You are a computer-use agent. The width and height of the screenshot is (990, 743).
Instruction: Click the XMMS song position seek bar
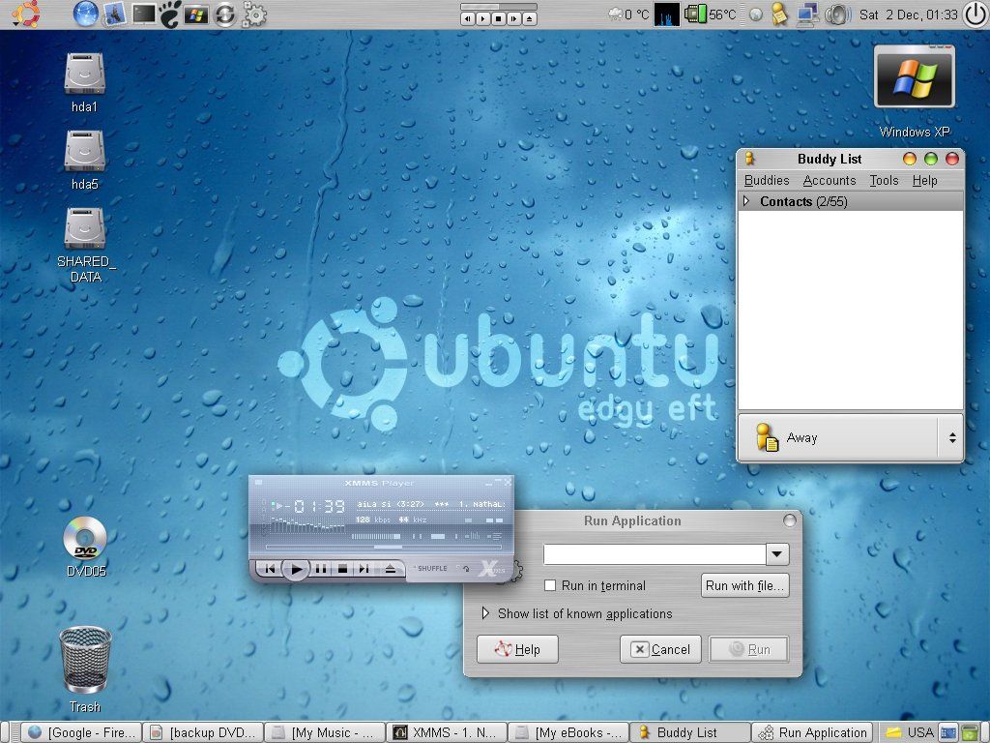(x=387, y=547)
